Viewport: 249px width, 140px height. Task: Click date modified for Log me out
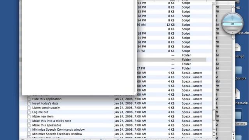[x=130, y=112]
